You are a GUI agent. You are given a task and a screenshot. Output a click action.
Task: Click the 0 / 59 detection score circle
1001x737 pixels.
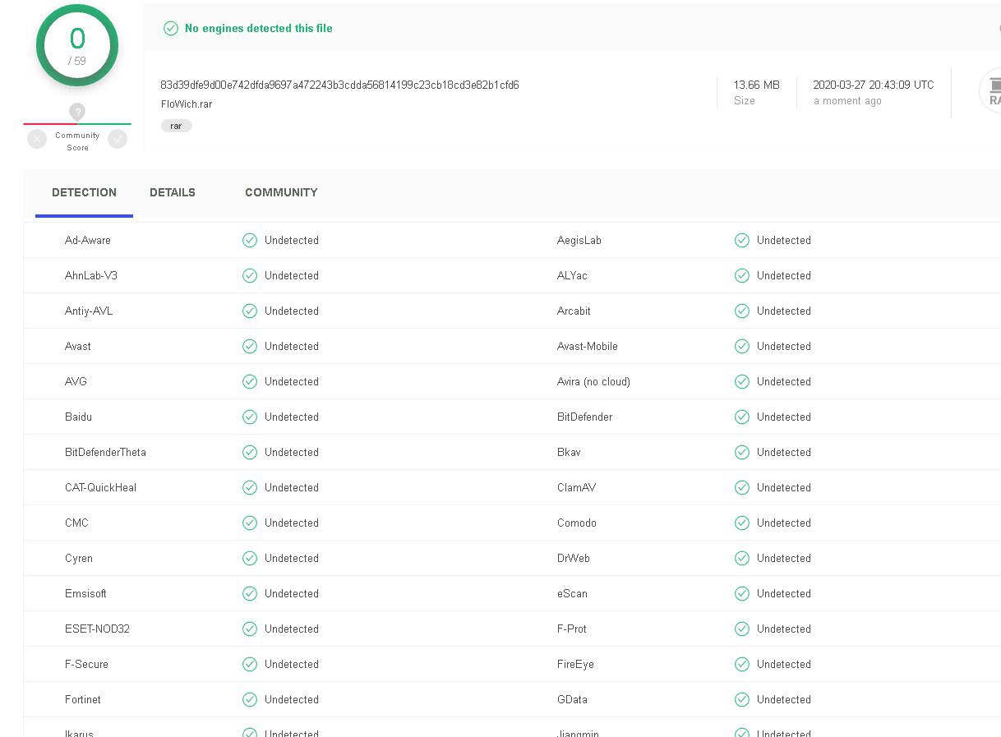coord(77,46)
